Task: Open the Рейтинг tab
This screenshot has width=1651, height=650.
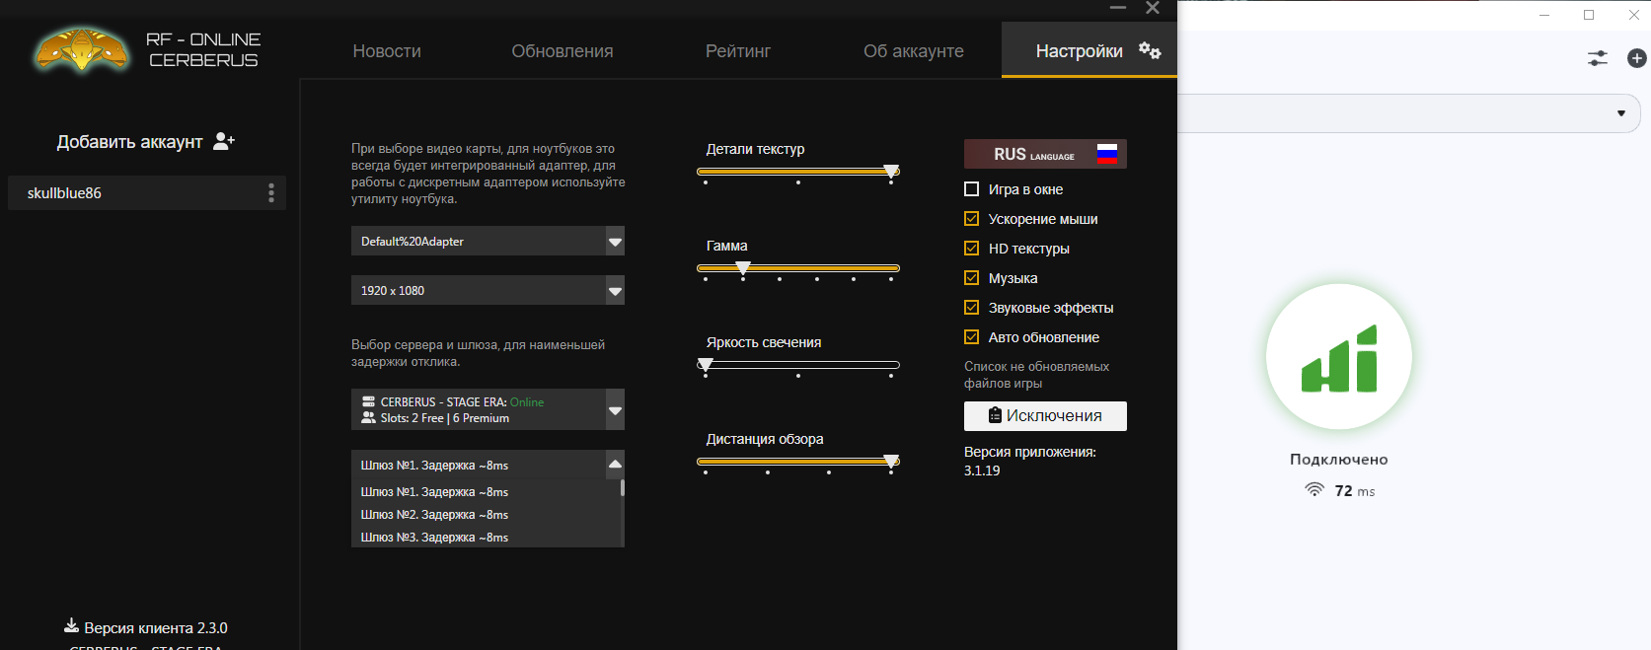Action: pos(737,51)
